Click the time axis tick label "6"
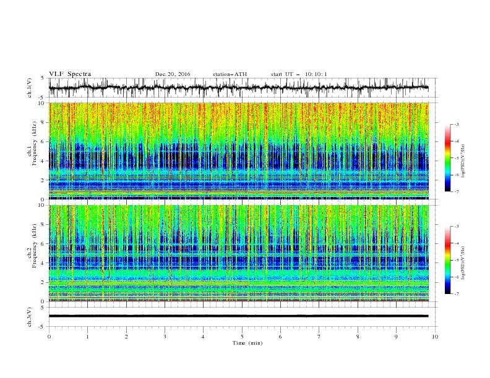 click(x=281, y=337)
